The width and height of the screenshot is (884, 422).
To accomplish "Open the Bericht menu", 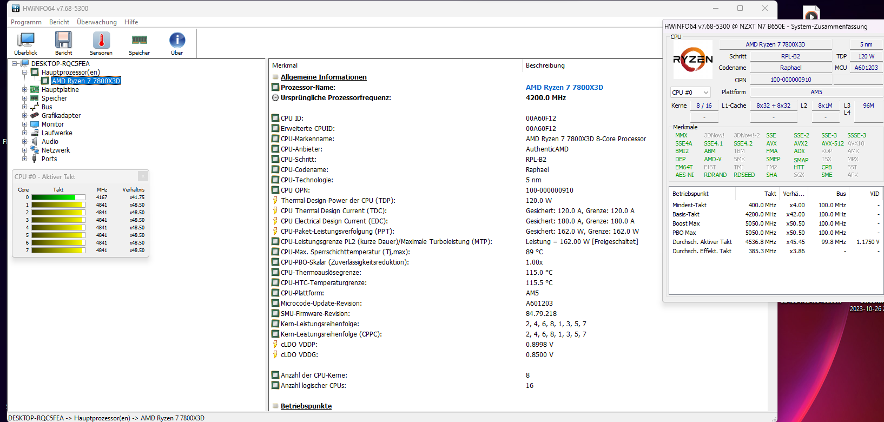I will (59, 22).
